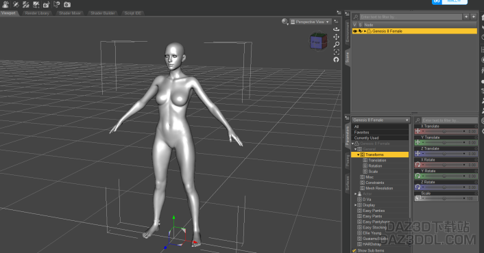Open the Perspective View dropdown
The width and height of the screenshot is (484, 253).
pos(311,22)
